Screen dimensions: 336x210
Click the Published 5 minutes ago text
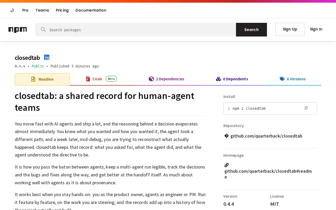click(x=75, y=66)
